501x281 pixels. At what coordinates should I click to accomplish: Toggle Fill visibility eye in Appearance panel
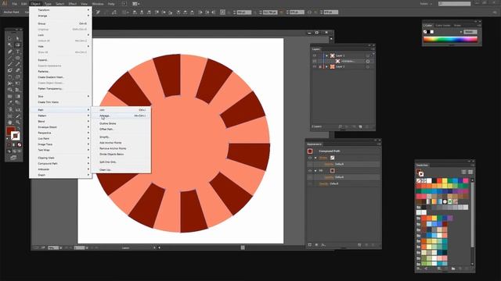(x=310, y=171)
